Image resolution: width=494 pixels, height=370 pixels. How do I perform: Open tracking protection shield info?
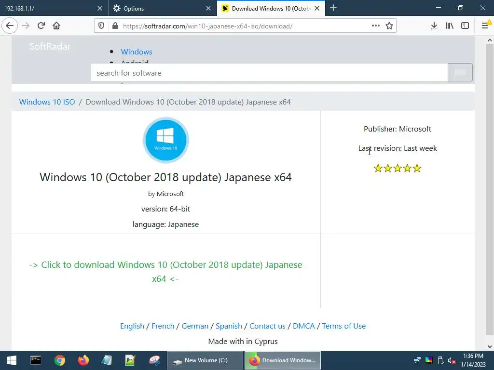pyautogui.click(x=101, y=26)
